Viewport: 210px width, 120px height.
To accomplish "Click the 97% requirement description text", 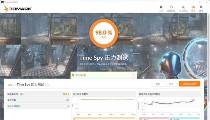I will point(103,64).
